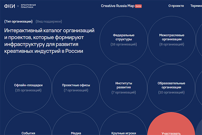Open the Creative Russia Map home title
Image resolution: width=202 pixels, height=135 pixels.
tap(118, 6)
